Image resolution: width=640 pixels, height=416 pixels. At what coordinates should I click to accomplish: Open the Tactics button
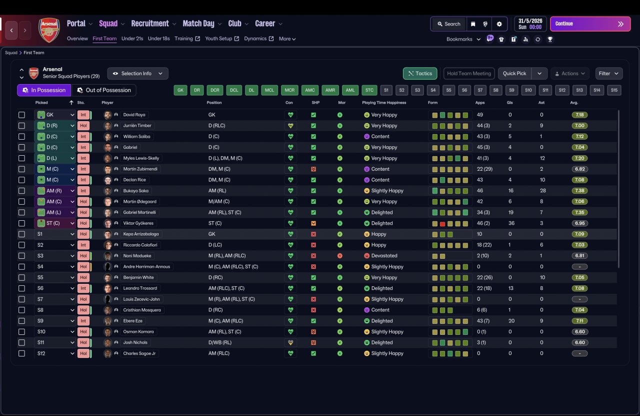[420, 74]
